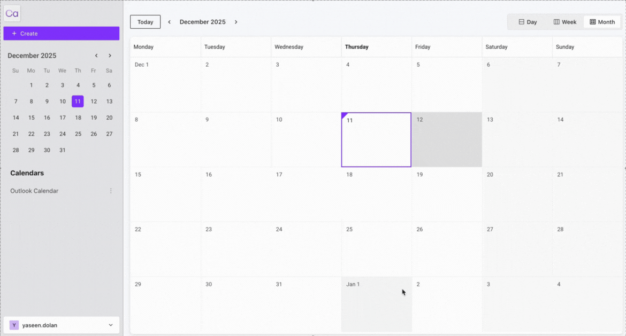Switch to Week view
Image resolution: width=626 pixels, height=336 pixels.
point(564,22)
